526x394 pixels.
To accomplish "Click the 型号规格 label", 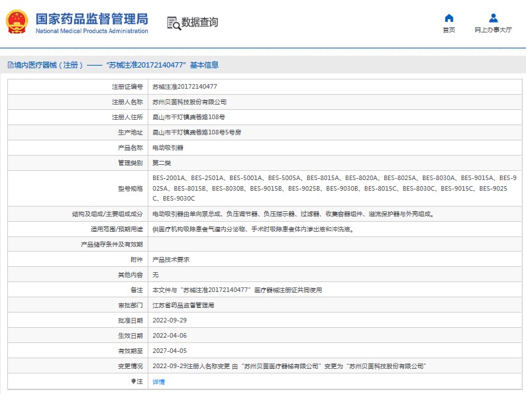I will point(131,189).
